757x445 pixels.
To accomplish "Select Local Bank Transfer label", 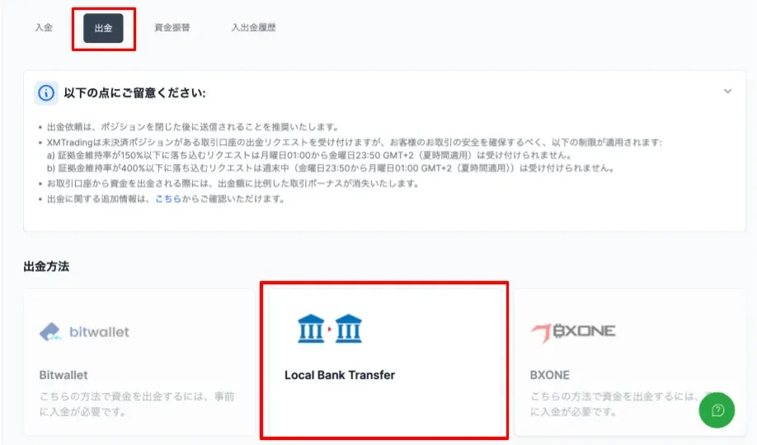I will pyautogui.click(x=340, y=375).
